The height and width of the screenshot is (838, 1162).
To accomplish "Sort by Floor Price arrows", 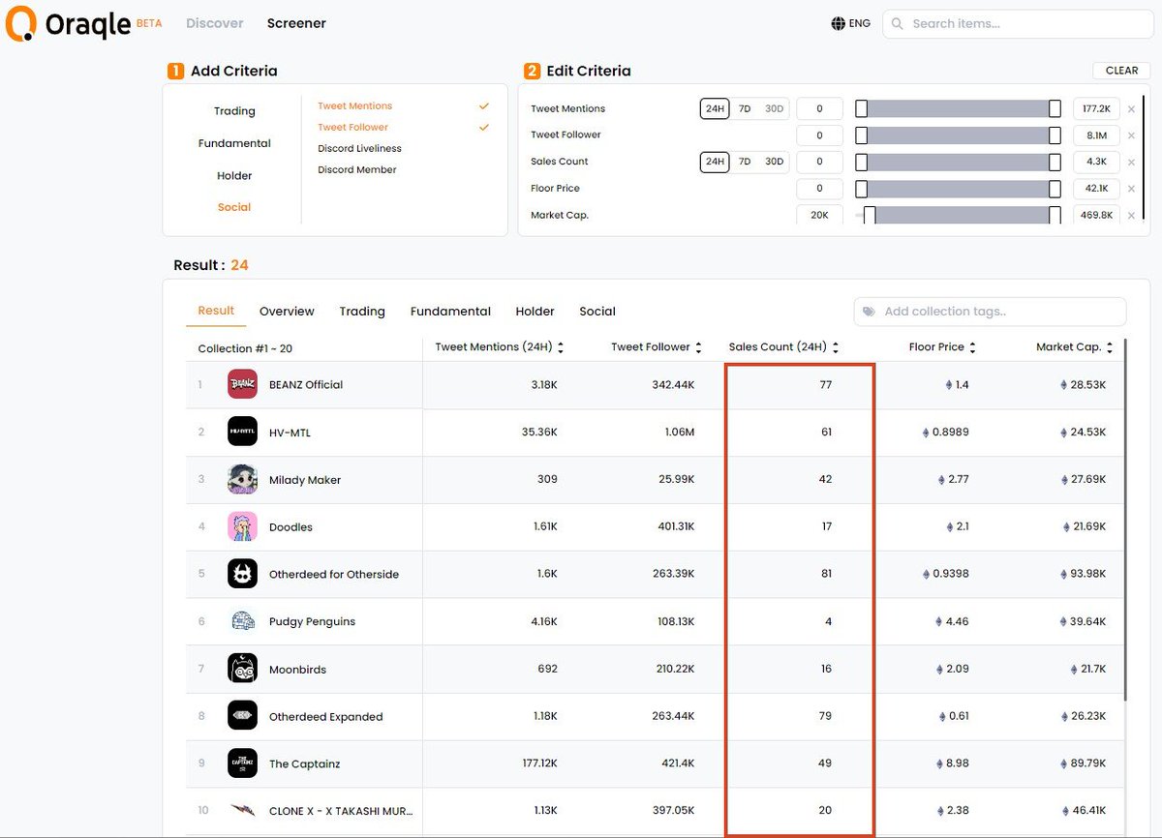I will 972,347.
